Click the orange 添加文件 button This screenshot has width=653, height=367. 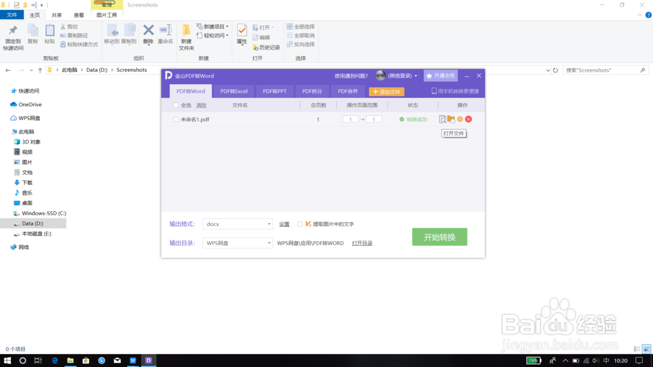point(387,91)
